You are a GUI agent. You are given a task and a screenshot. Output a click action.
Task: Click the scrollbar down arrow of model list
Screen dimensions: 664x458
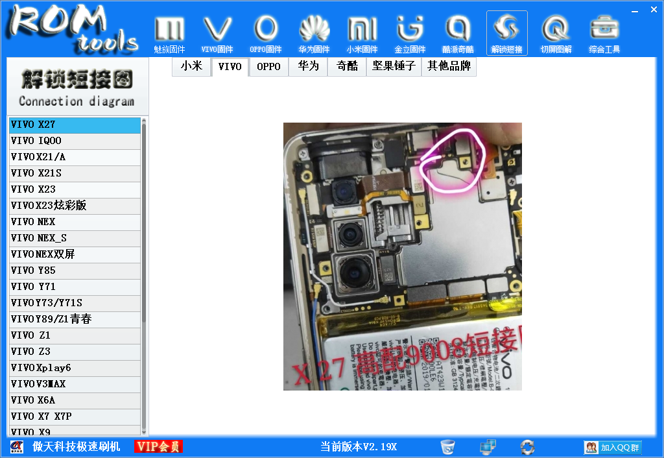144,432
